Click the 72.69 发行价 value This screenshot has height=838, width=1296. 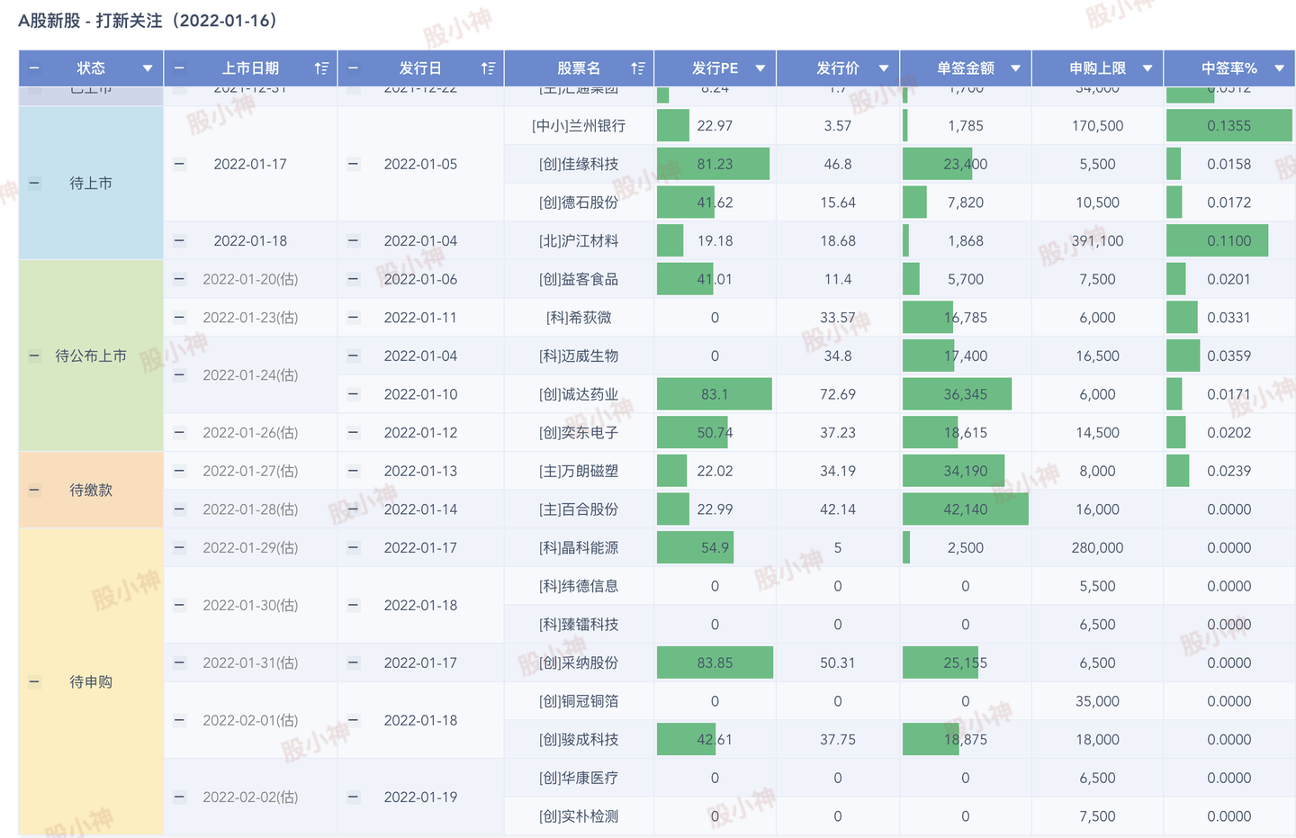pos(837,394)
